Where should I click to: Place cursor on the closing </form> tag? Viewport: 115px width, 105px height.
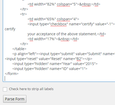coord(11,74)
